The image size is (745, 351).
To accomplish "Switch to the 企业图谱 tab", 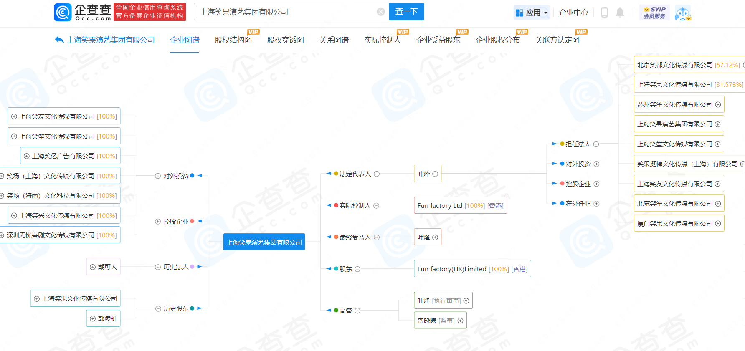I will [x=185, y=40].
